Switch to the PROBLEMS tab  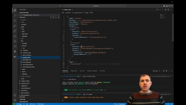pyautogui.click(x=74, y=71)
